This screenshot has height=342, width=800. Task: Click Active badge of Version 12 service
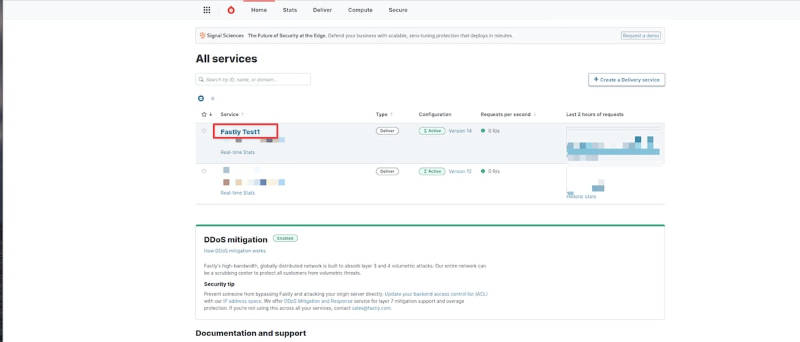pos(431,171)
